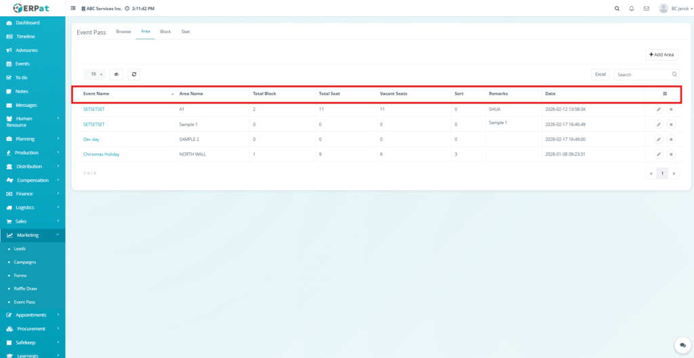The width and height of the screenshot is (694, 358).
Task: Click the refresh table icon button
Action: [134, 74]
